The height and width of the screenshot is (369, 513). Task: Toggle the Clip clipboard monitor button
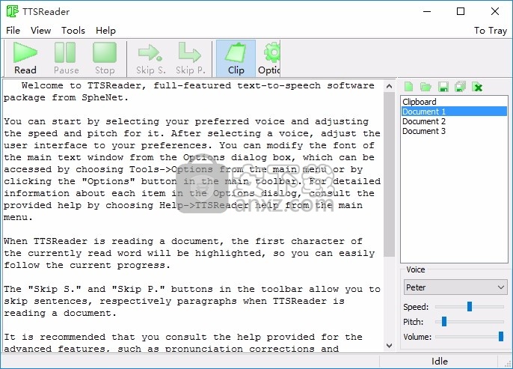click(x=236, y=58)
